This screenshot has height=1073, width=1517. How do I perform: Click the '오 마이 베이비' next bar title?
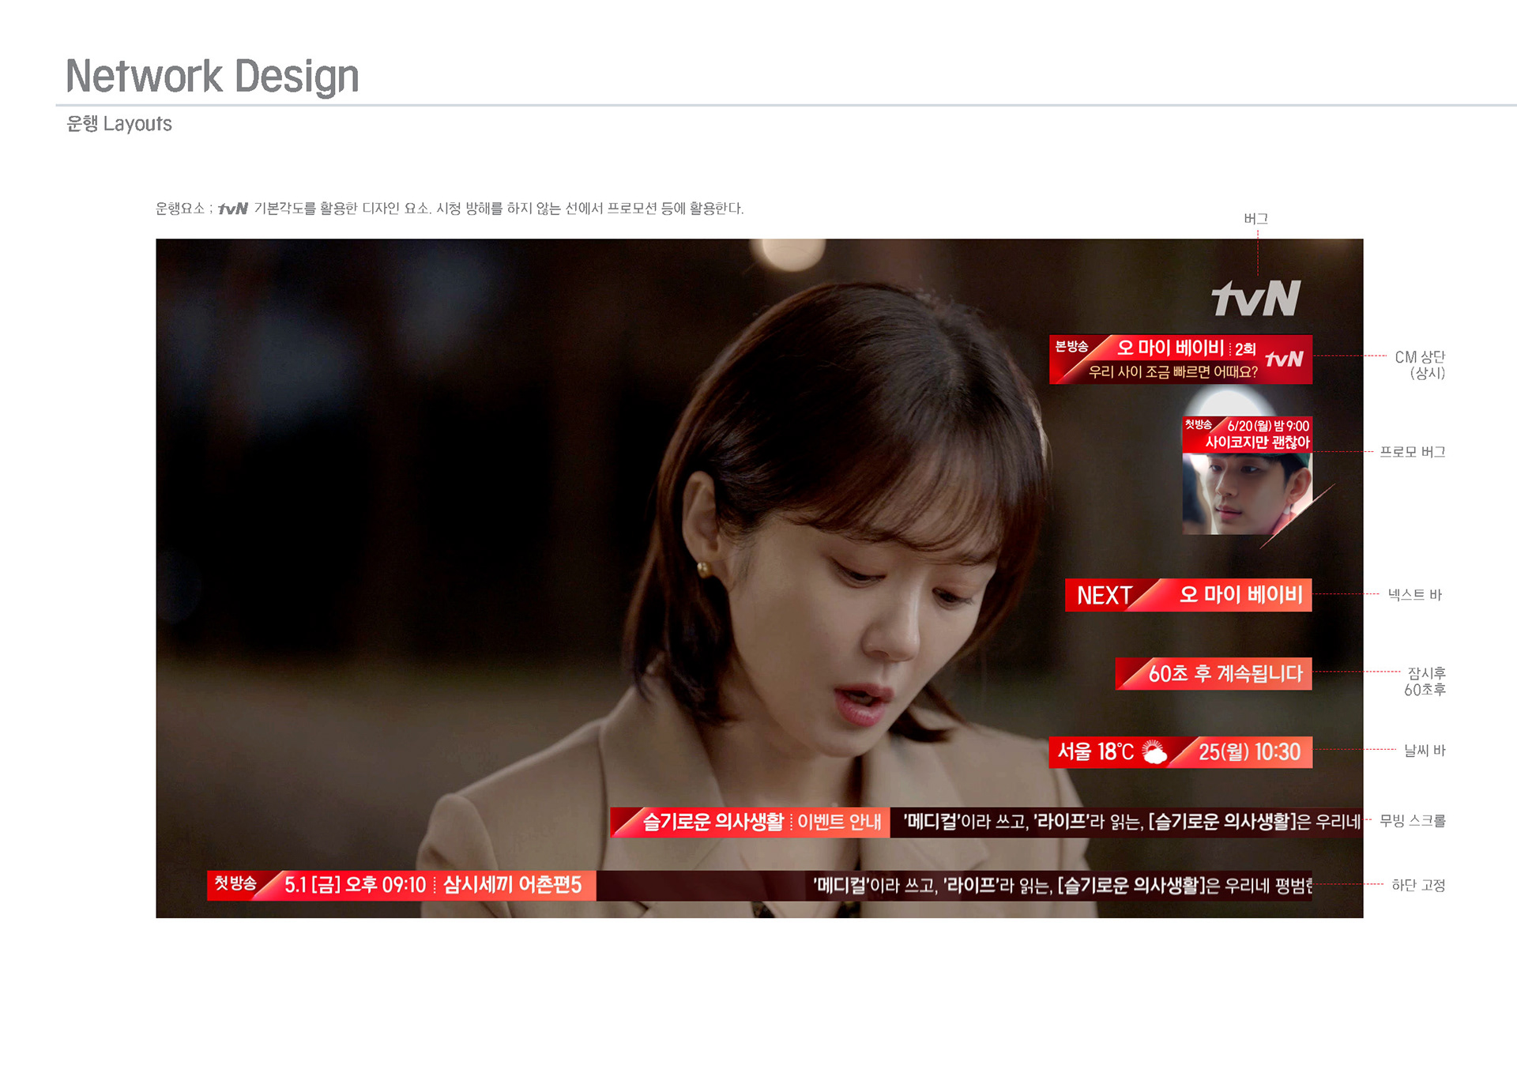(x=1240, y=595)
